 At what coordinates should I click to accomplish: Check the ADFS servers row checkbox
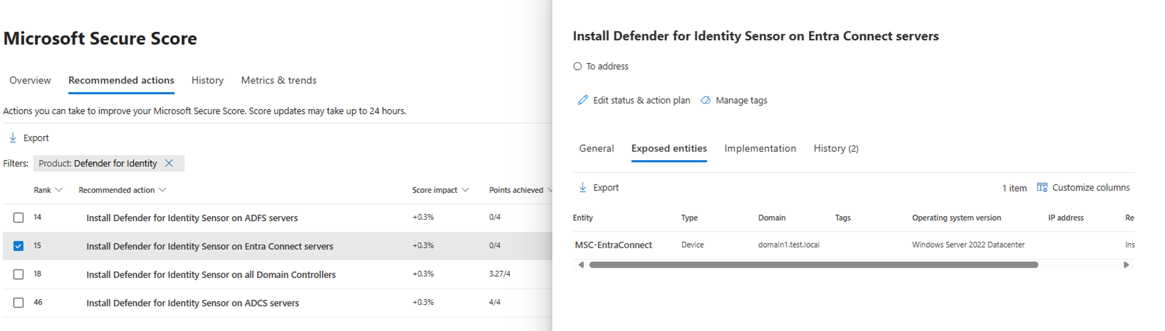[x=18, y=218]
